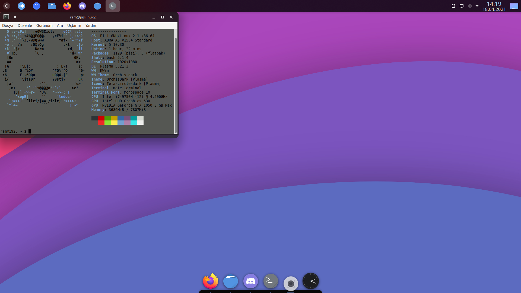
Task: Click the terminal task in the top panel
Action: [112, 6]
